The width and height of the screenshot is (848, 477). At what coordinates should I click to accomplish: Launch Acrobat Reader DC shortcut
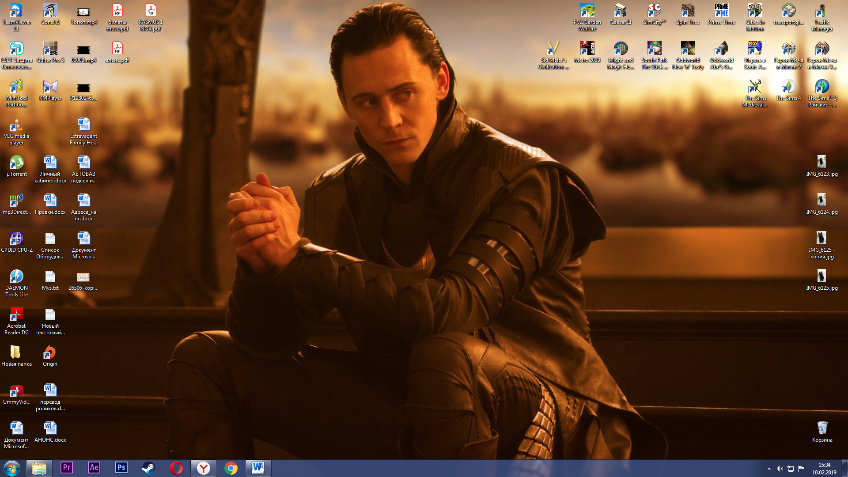click(x=16, y=321)
